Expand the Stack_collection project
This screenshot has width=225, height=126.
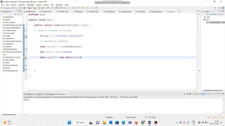click(1, 65)
